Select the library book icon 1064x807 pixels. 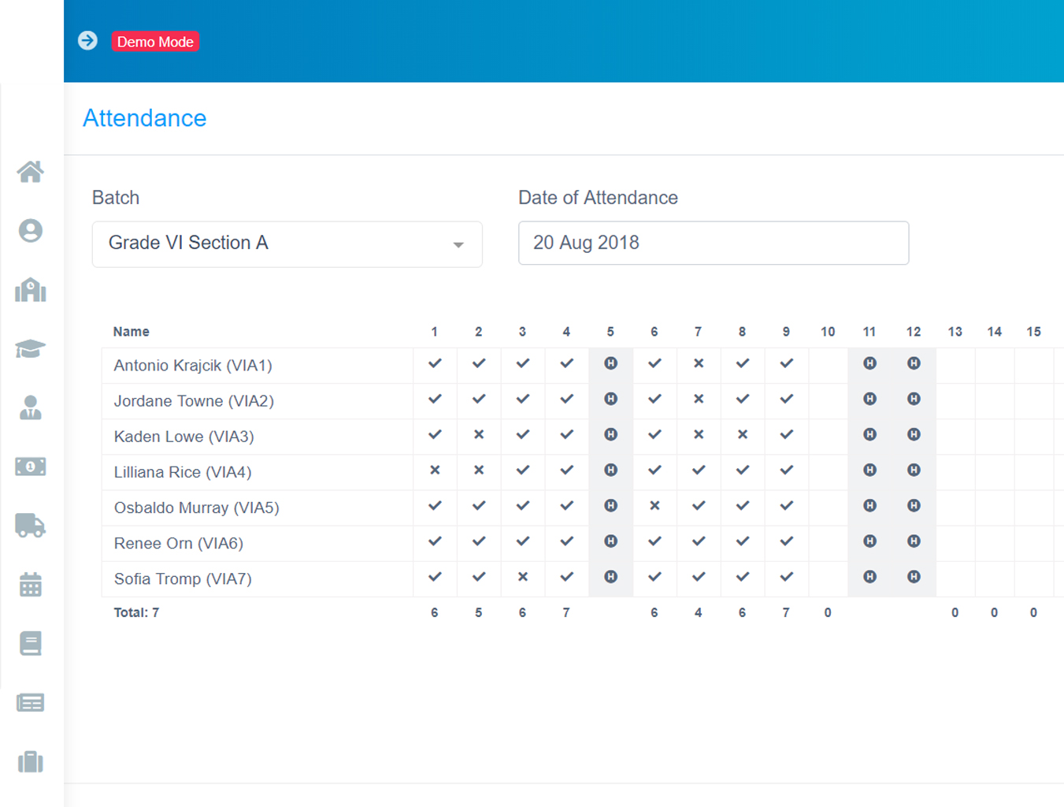(x=30, y=643)
